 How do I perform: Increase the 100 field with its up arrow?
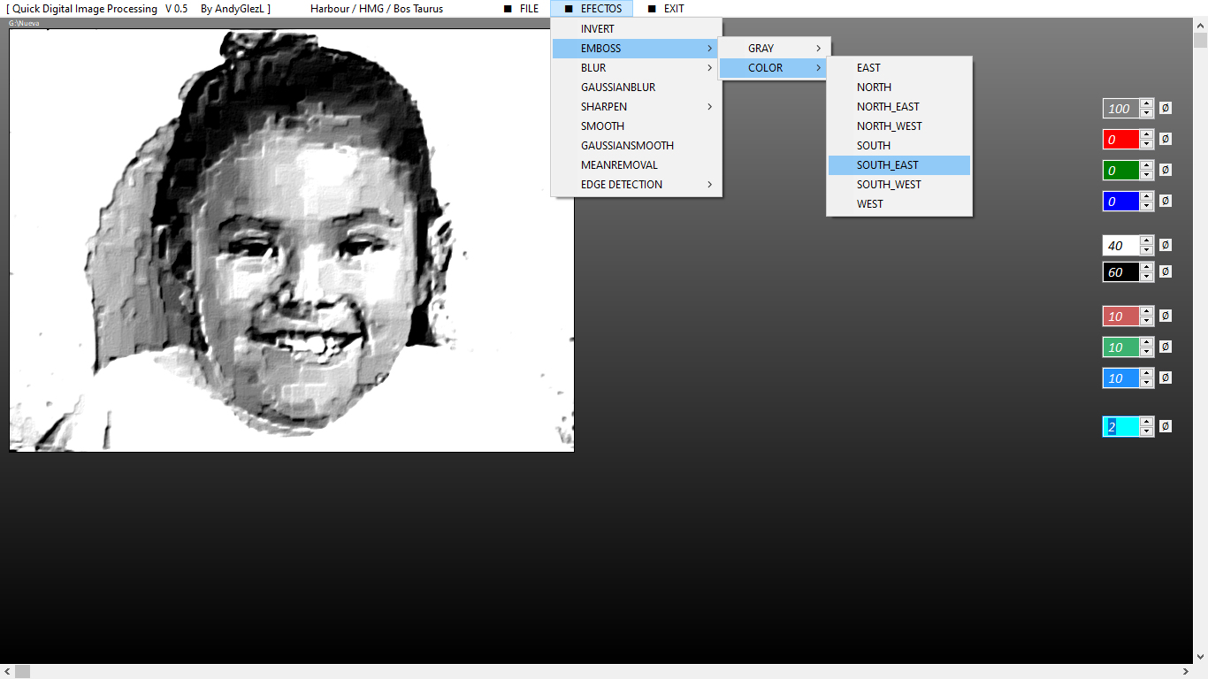(x=1146, y=103)
